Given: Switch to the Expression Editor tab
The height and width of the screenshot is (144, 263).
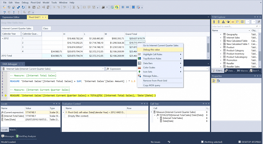Looking at the screenshot, I should [x=11, y=17].
